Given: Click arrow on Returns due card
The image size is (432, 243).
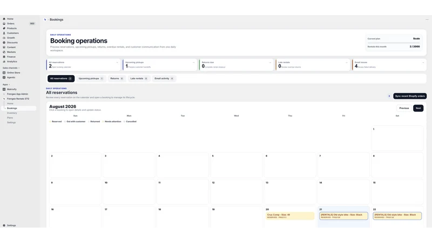Looking at the screenshot, I should (270, 62).
